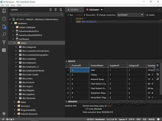
Task: Open the Extensions icon in activity bar
Action: (x=4, y=50)
